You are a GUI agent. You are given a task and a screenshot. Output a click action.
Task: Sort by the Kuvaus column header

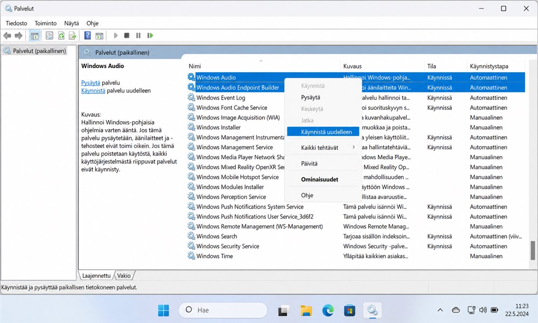coord(382,66)
